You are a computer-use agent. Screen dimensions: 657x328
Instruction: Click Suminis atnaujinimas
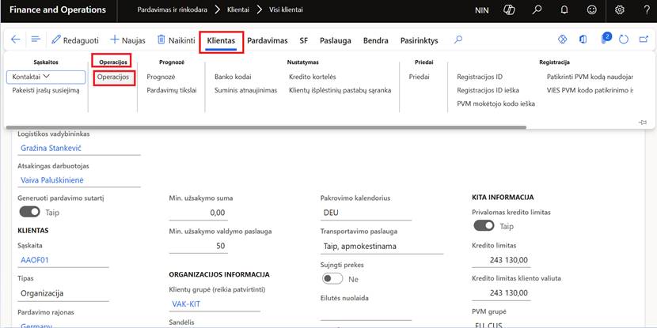coord(246,90)
